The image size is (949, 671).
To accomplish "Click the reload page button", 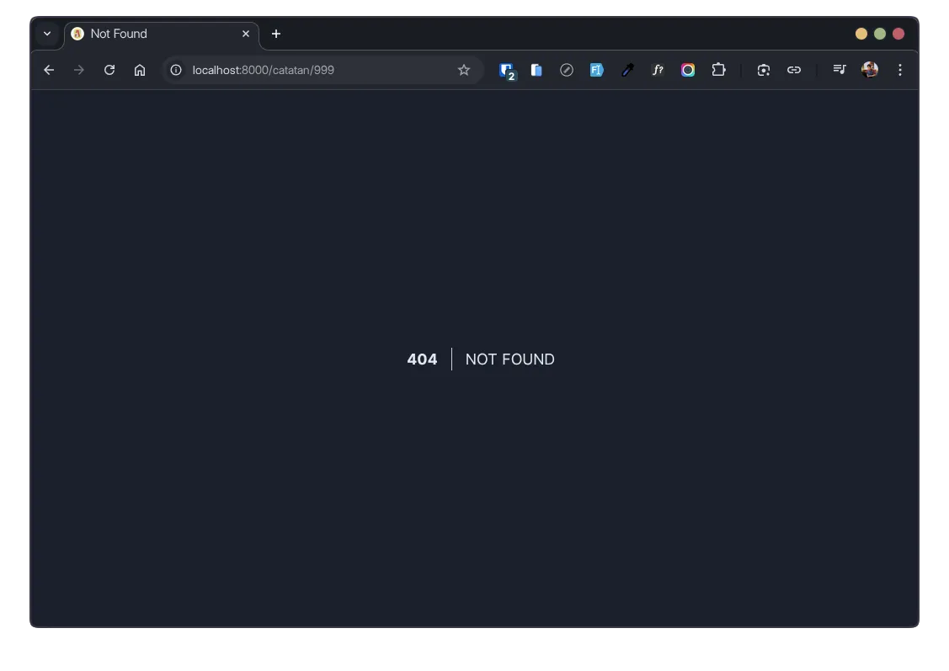I will (x=109, y=70).
